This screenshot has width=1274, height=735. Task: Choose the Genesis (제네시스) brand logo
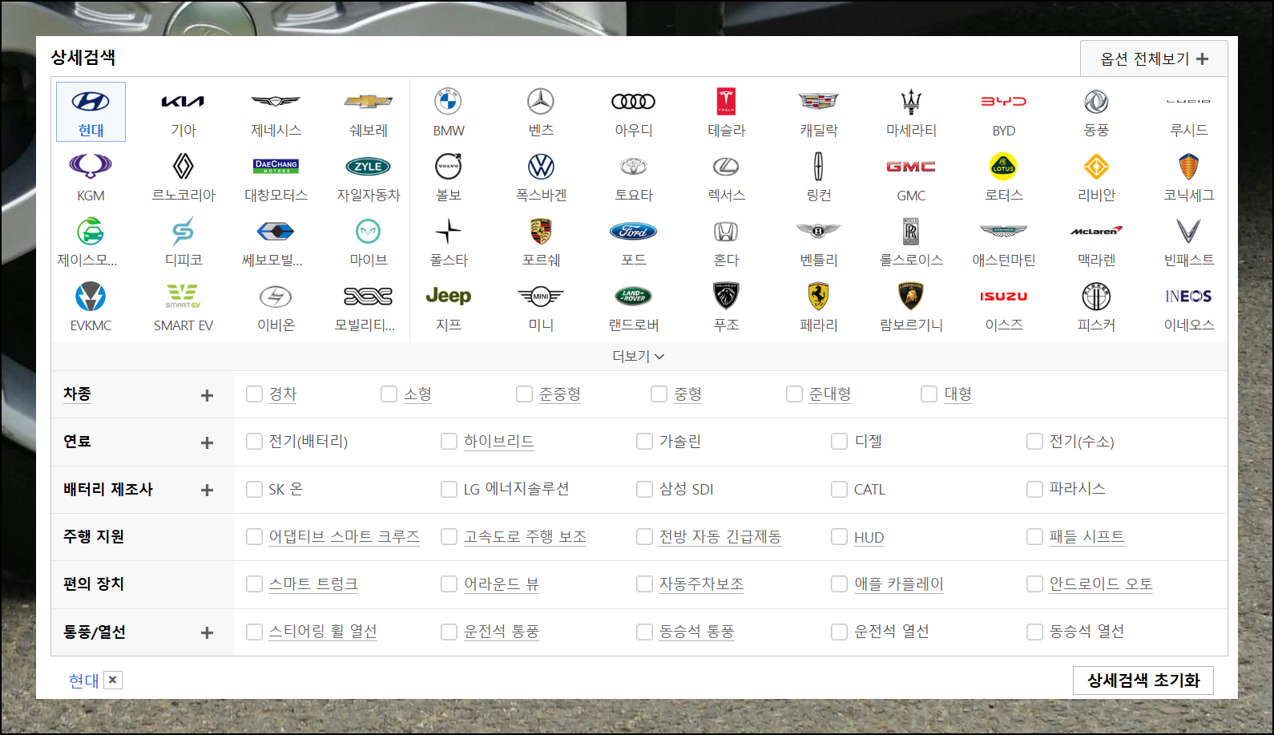[276, 102]
